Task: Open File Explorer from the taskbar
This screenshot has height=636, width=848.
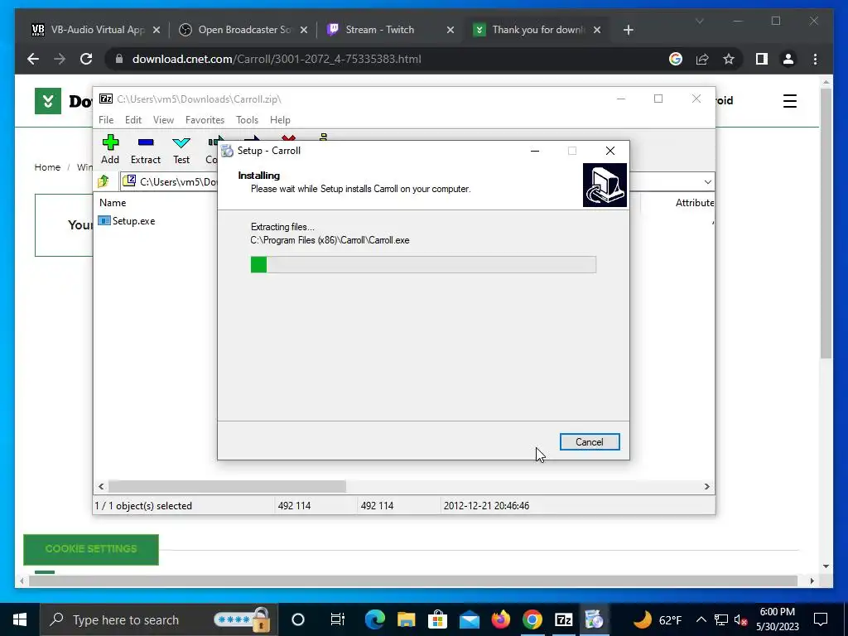Action: [x=406, y=619]
